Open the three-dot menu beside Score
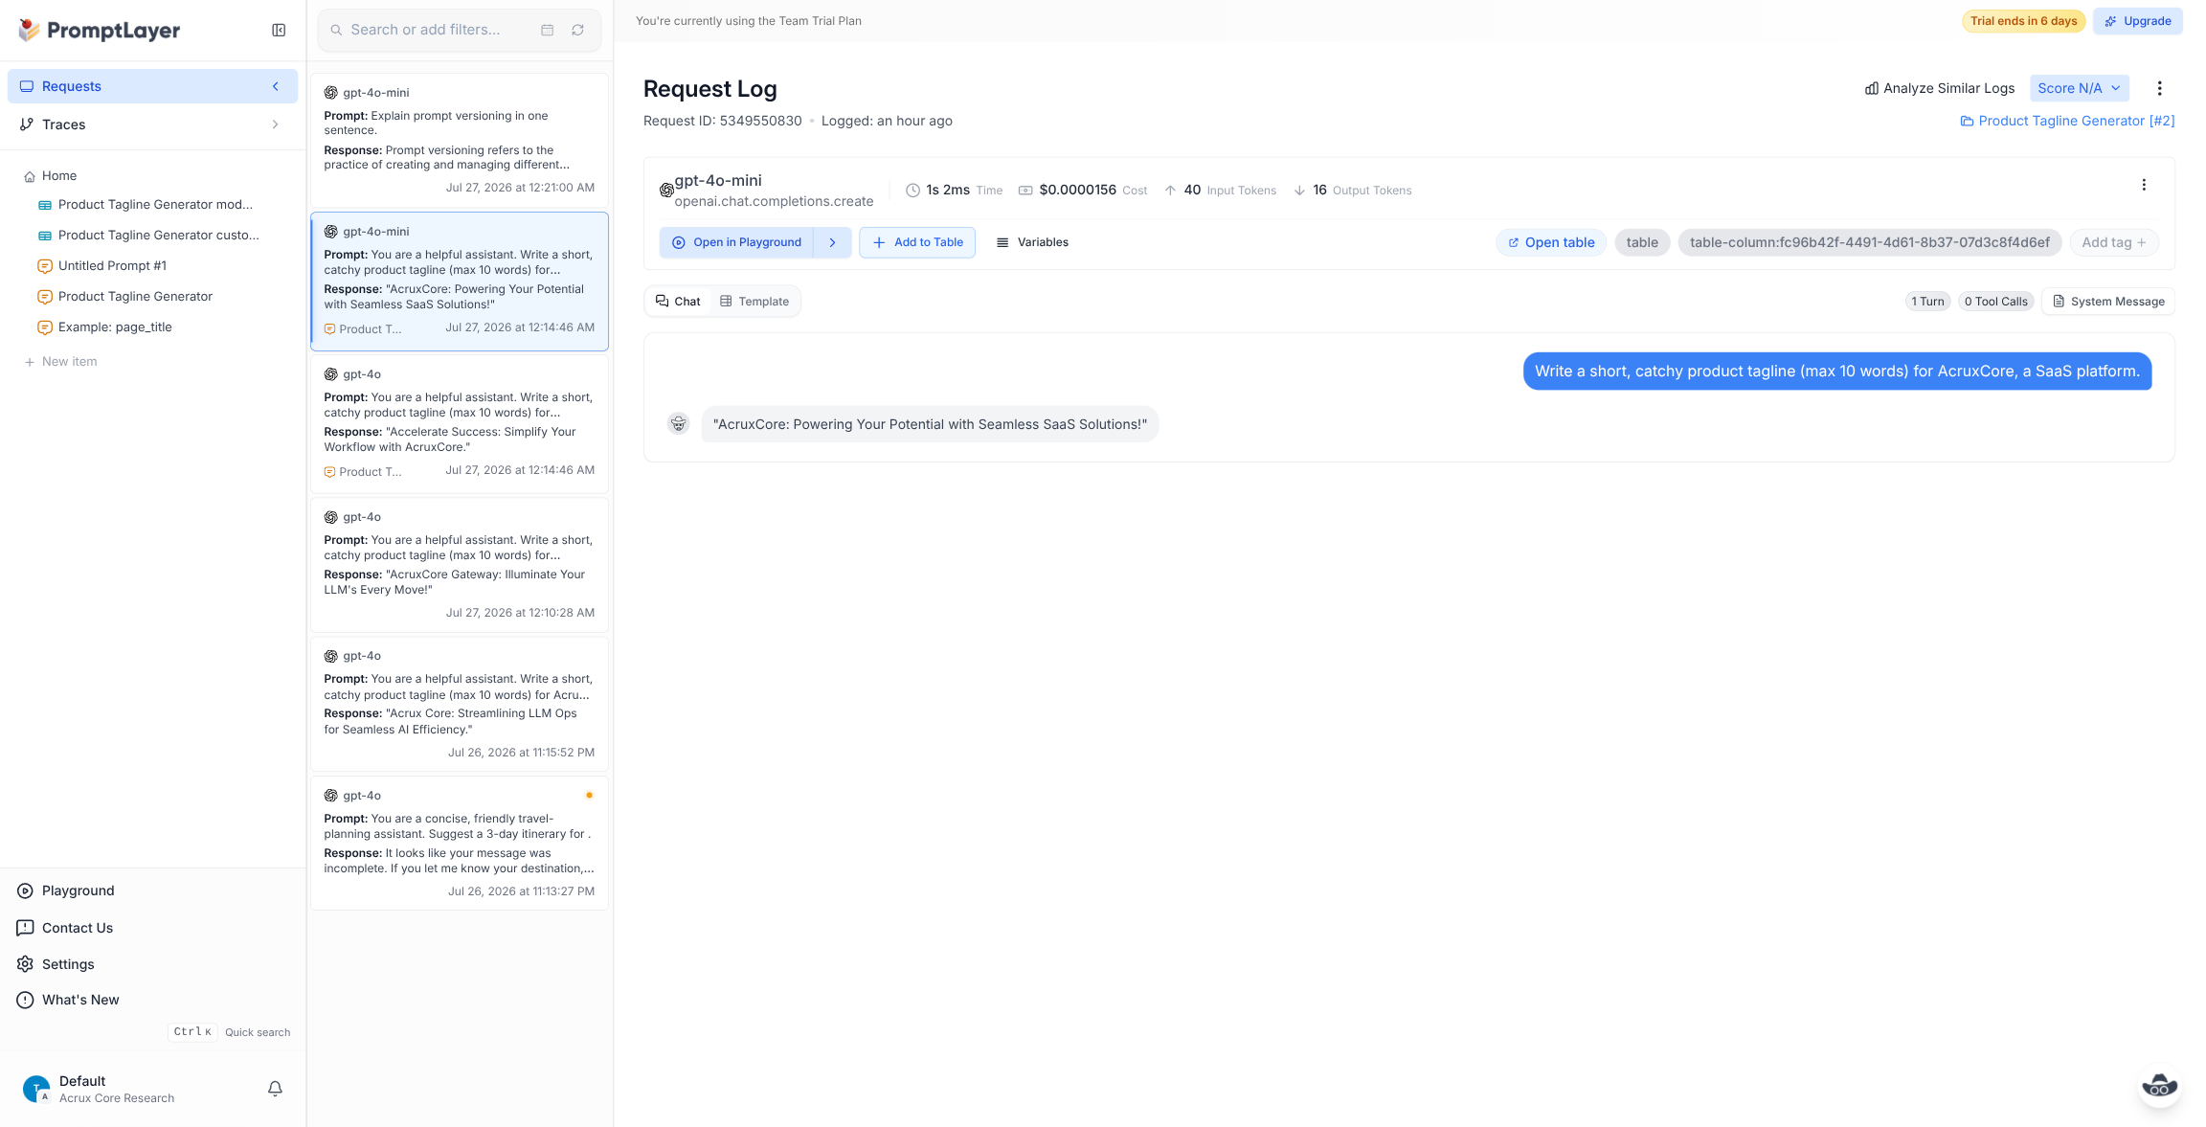Image resolution: width=2206 pixels, height=1127 pixels. (2159, 88)
